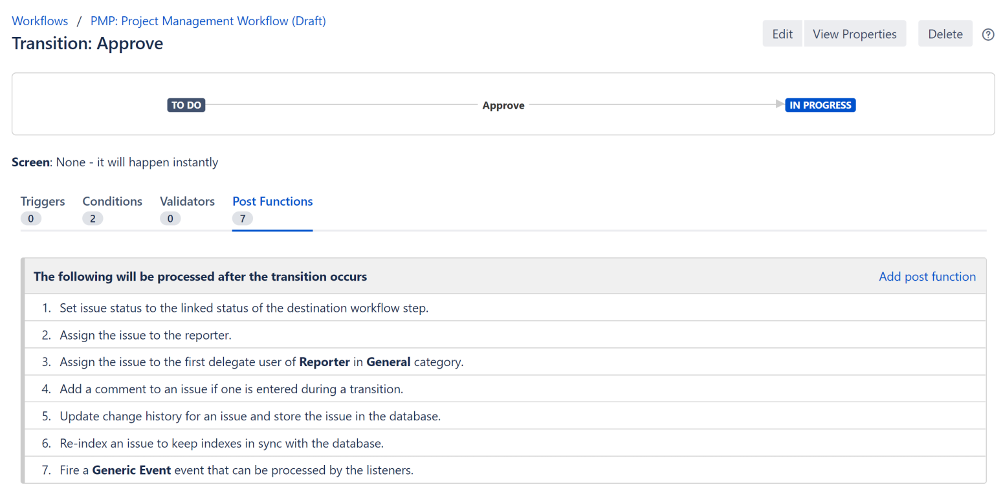Viewport: 1003px width, 498px height.
Task: Open PMP: Project Management Workflow (Draft) link
Action: [x=208, y=21]
